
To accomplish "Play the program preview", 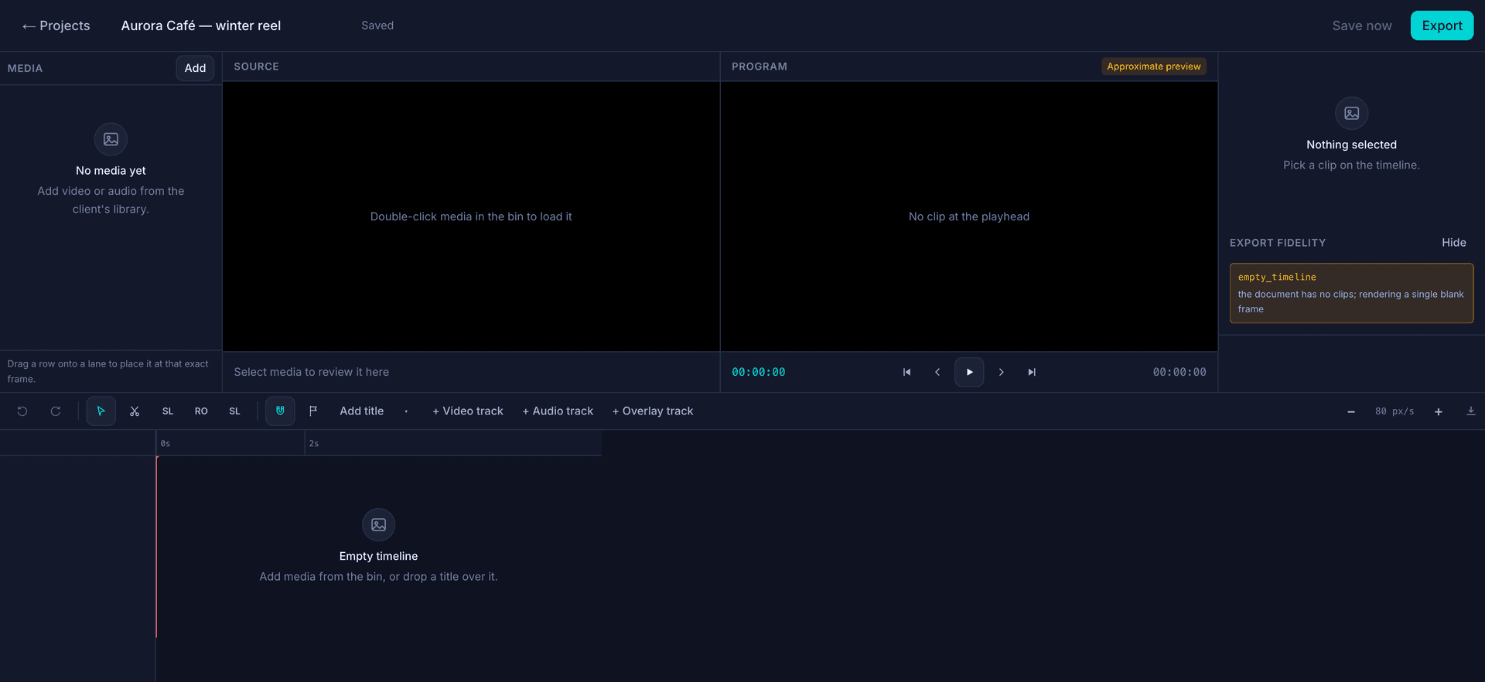I will coord(969,372).
